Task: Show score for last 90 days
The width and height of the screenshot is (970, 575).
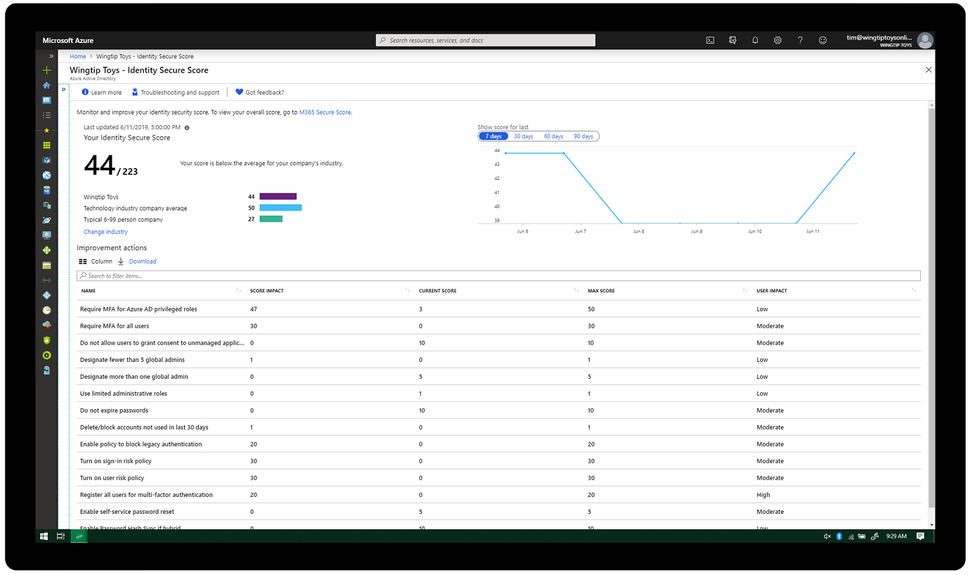Action: point(584,136)
